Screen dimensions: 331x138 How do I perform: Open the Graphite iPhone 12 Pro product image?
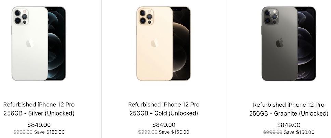pyautogui.click(x=288, y=44)
